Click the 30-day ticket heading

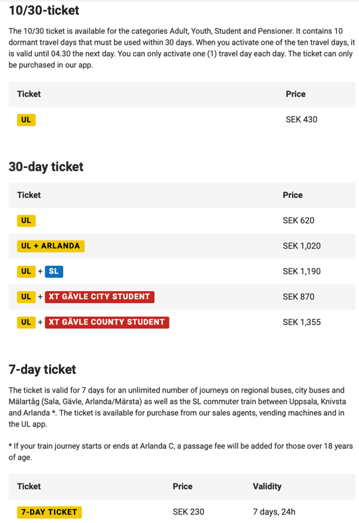(x=46, y=167)
